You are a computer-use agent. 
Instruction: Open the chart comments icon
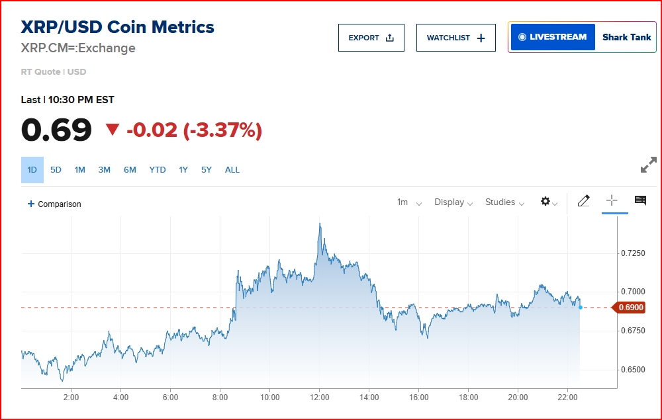click(640, 200)
